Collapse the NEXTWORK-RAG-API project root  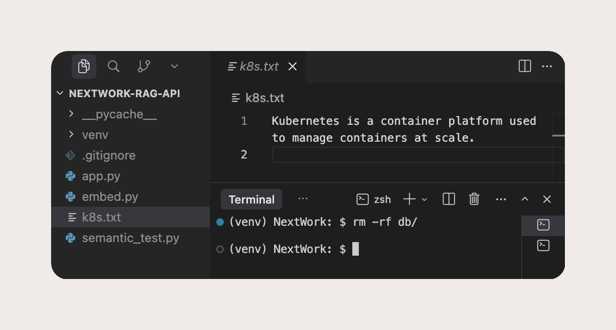60,93
